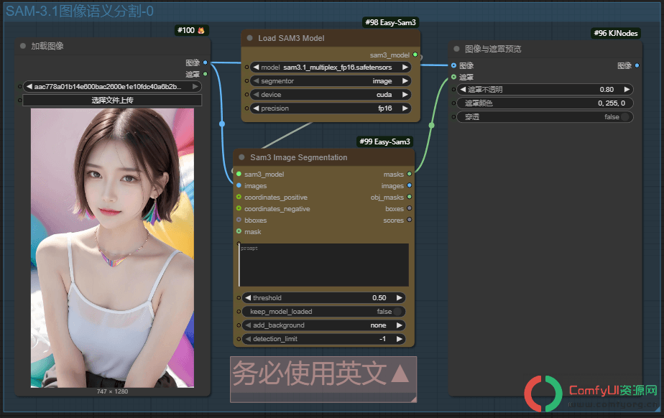The height and width of the screenshot is (418, 664).
Task: Click the detection_limit -1 value
Action: (x=382, y=339)
